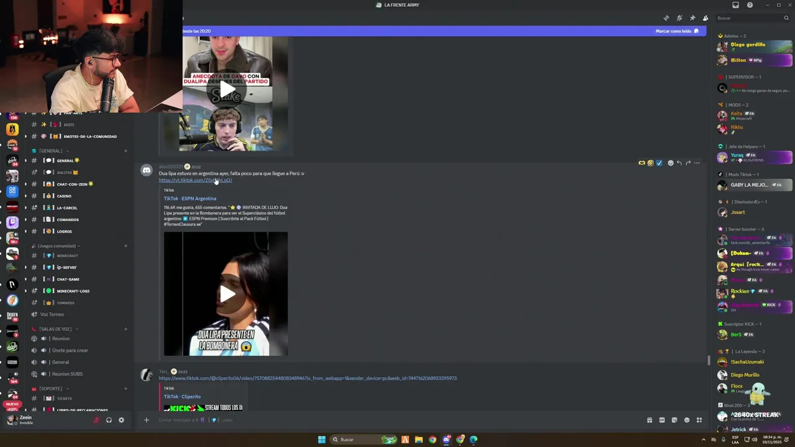The width and height of the screenshot is (795, 447).
Task: Add a reaction with the add-reaction smiley icon
Action: coord(670,163)
